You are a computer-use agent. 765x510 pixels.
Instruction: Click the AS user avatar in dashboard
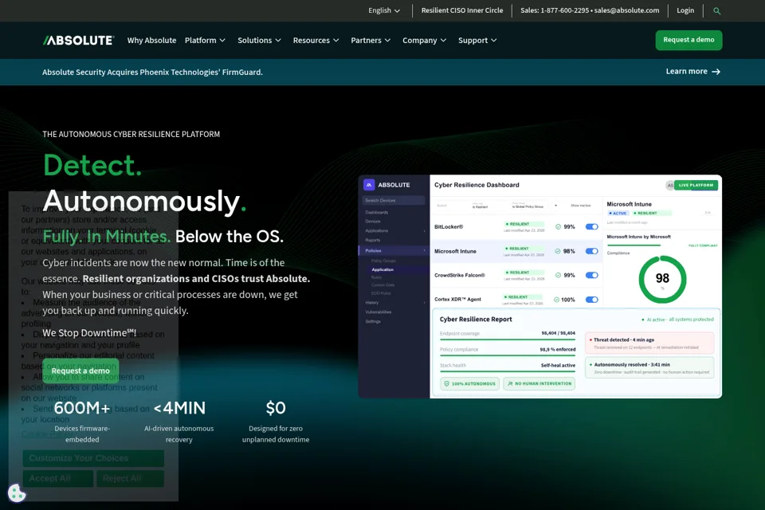(670, 185)
